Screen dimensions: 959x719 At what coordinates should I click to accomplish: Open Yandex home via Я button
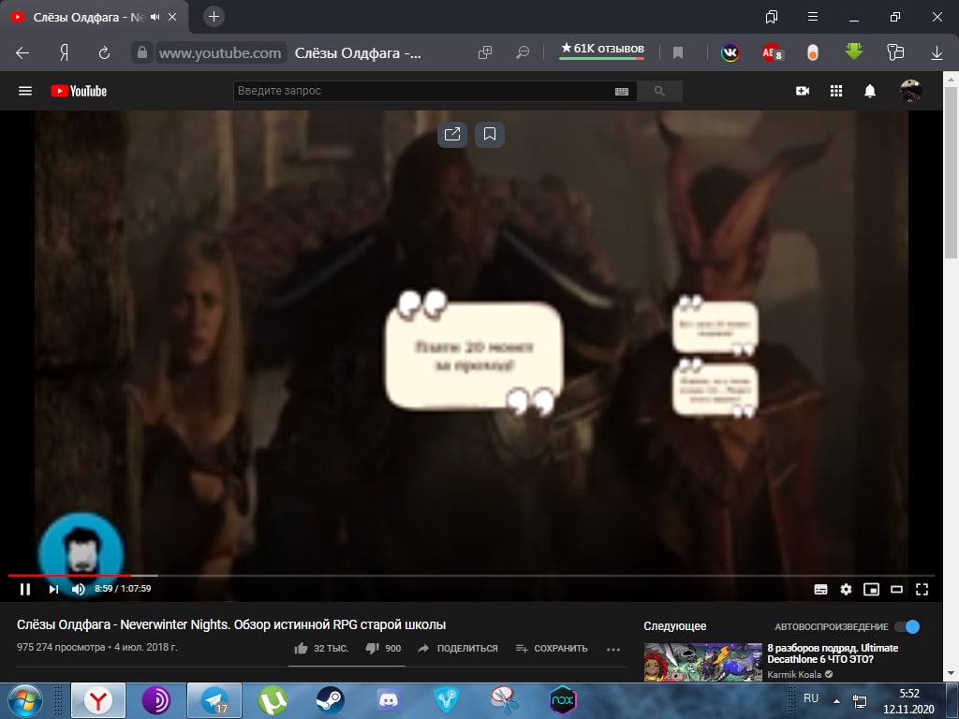(64, 53)
